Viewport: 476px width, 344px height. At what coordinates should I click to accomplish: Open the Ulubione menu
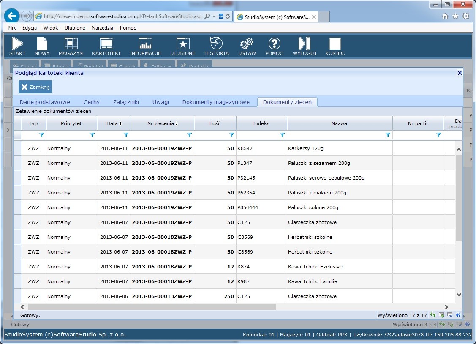[x=75, y=28]
